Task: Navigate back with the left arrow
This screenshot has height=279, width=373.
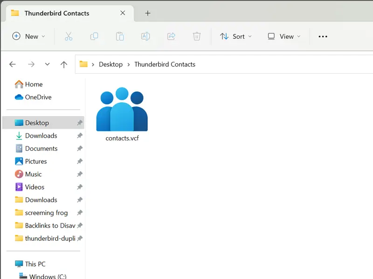Action: 13,64
